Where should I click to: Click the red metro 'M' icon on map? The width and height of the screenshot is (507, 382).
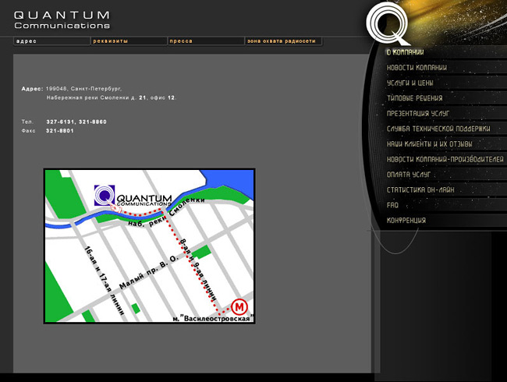pyautogui.click(x=239, y=306)
